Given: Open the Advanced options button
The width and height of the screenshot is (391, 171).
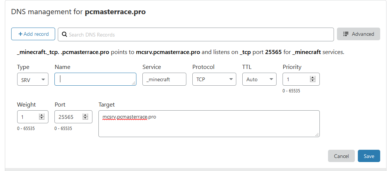Looking at the screenshot, I should [x=358, y=34].
